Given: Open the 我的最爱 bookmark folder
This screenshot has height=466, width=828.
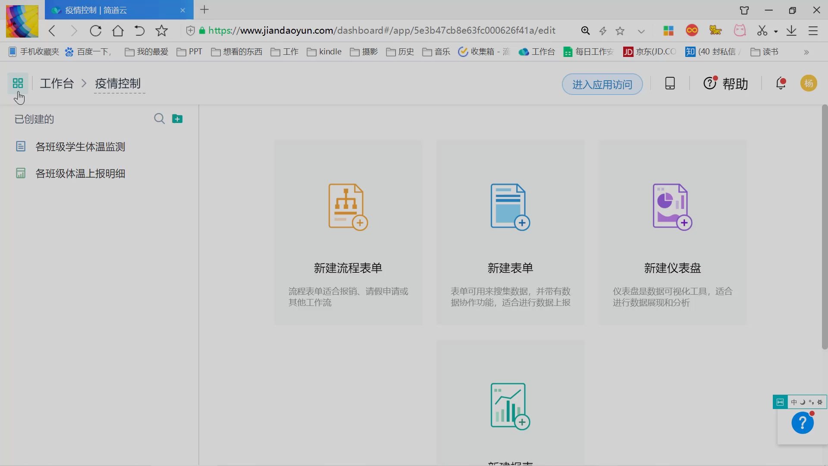Looking at the screenshot, I should (x=147, y=52).
